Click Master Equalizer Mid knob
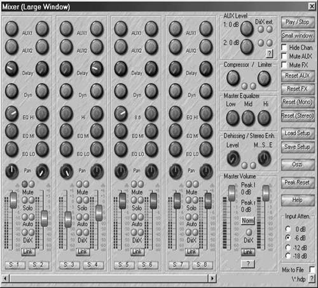Viewport: 318px width, 288px height. 248,118
